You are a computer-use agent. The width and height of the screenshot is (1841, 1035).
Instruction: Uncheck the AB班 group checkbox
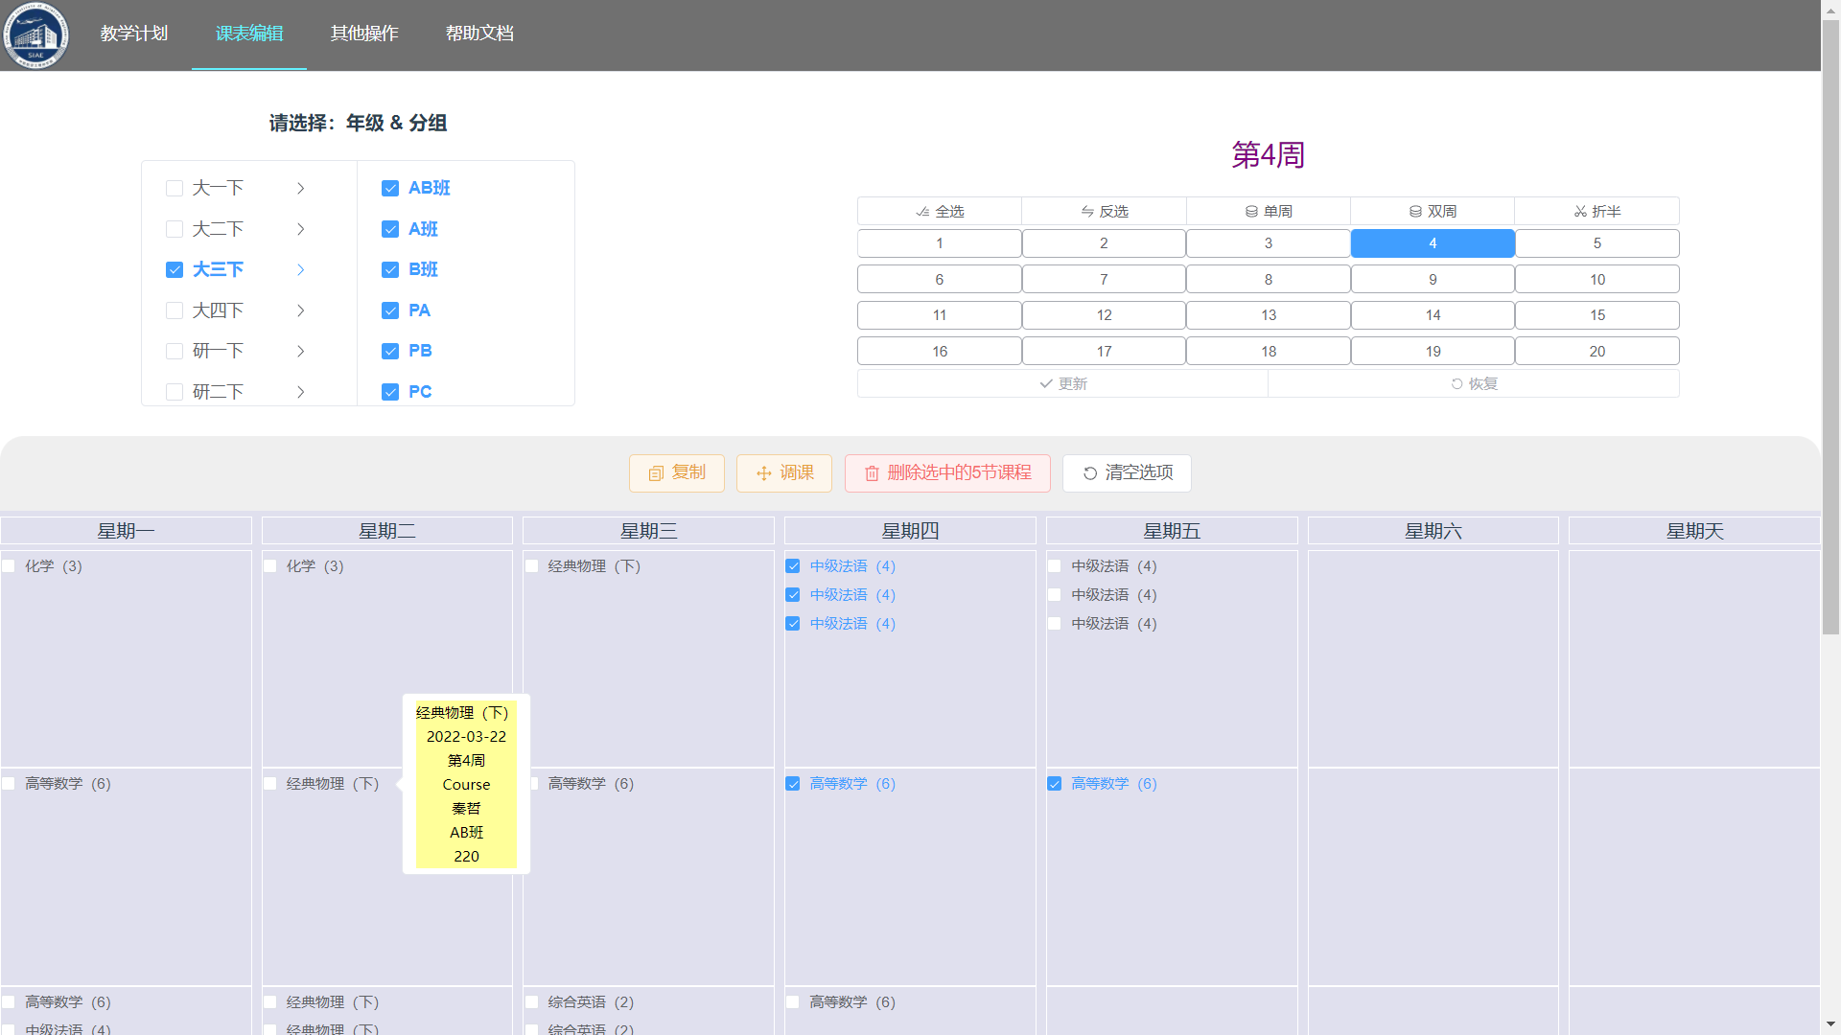click(390, 189)
